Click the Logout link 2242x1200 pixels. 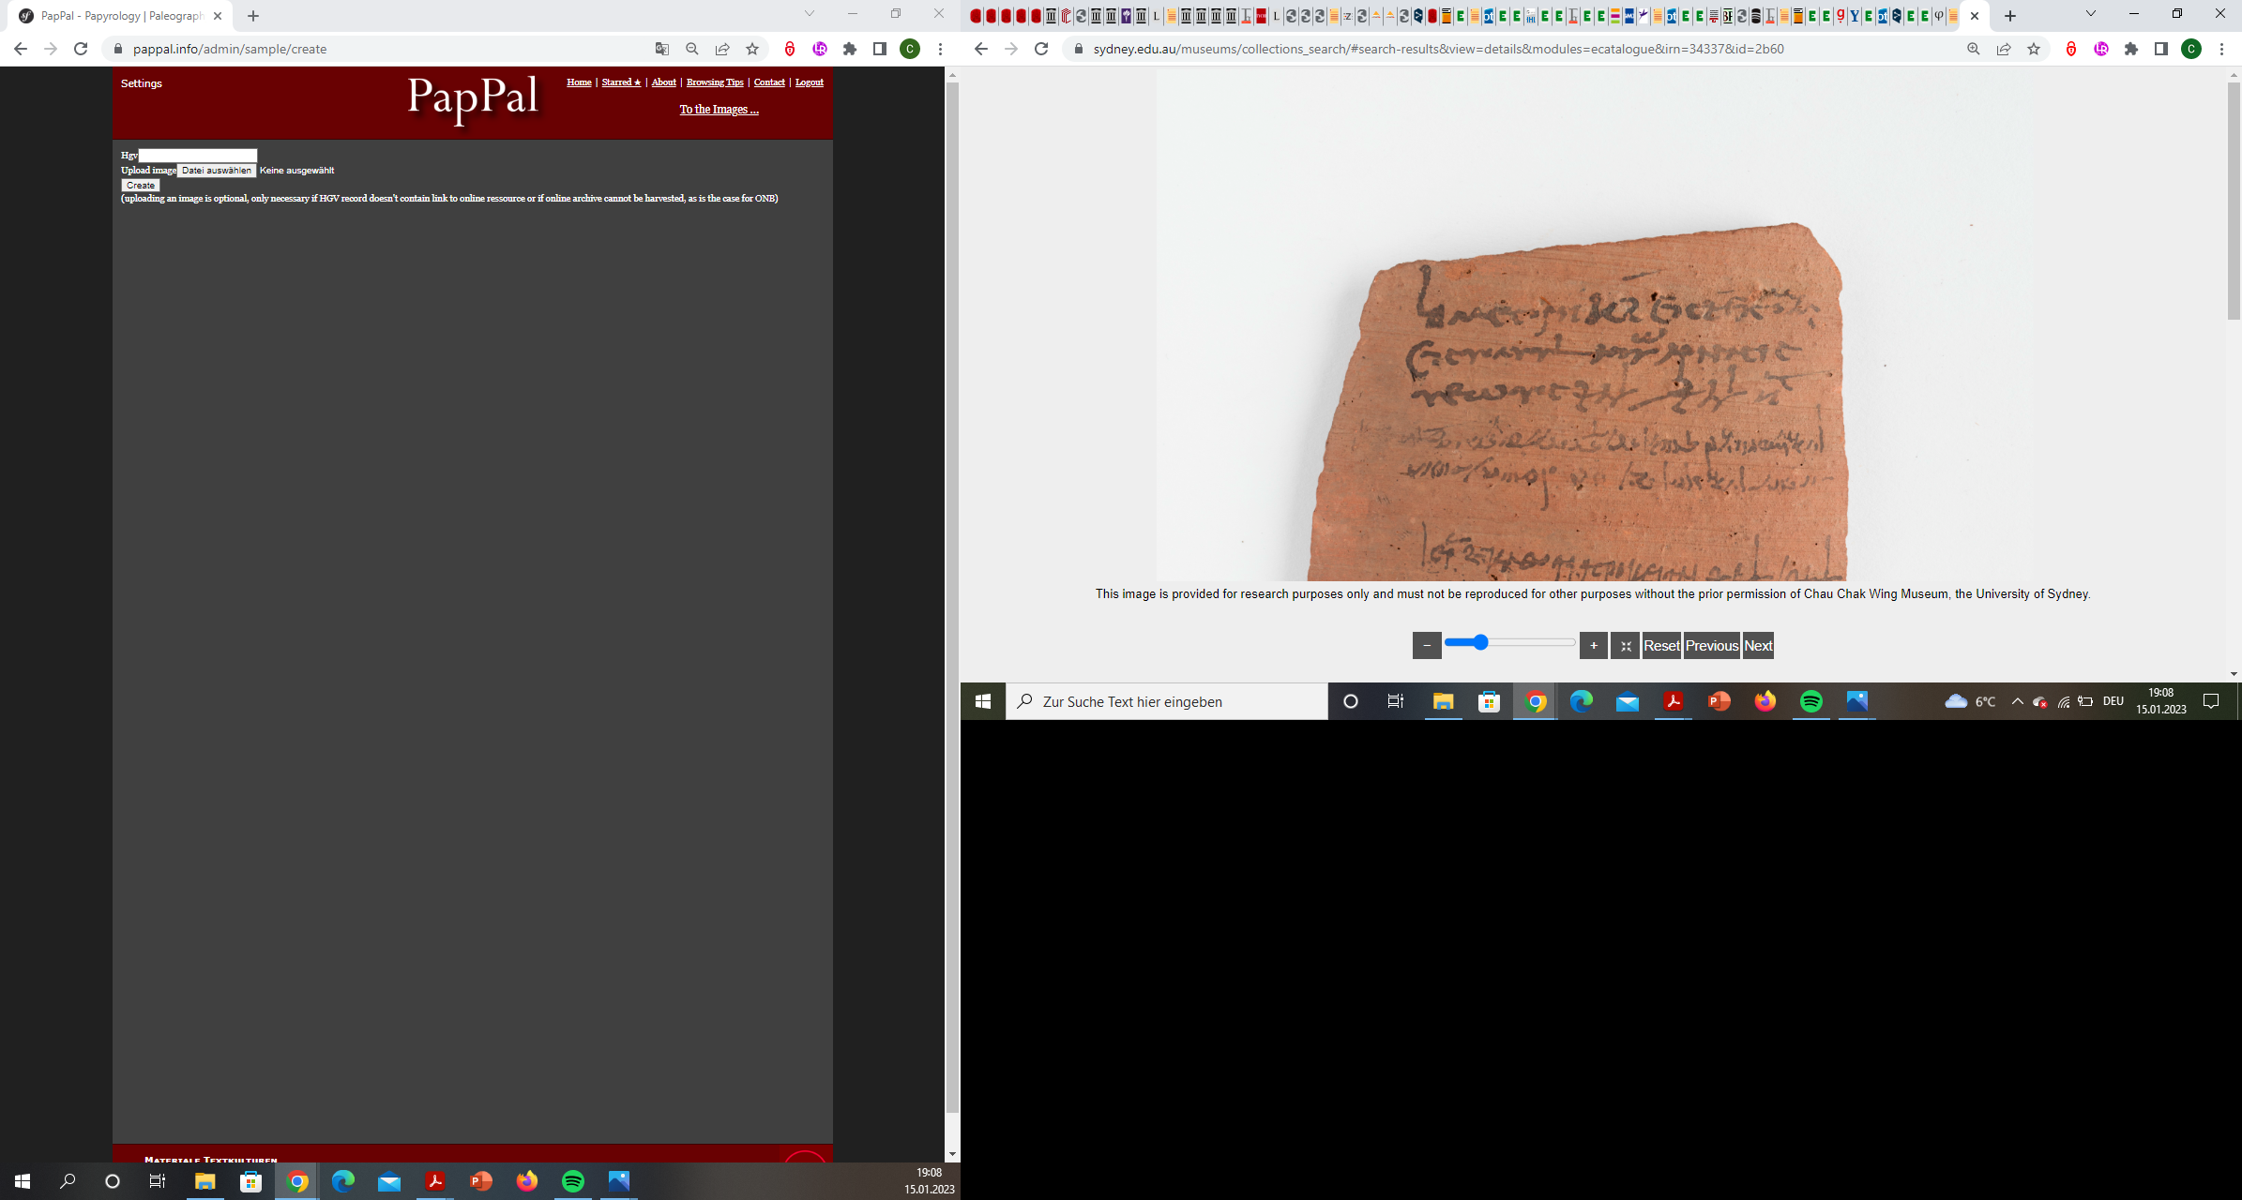point(809,82)
